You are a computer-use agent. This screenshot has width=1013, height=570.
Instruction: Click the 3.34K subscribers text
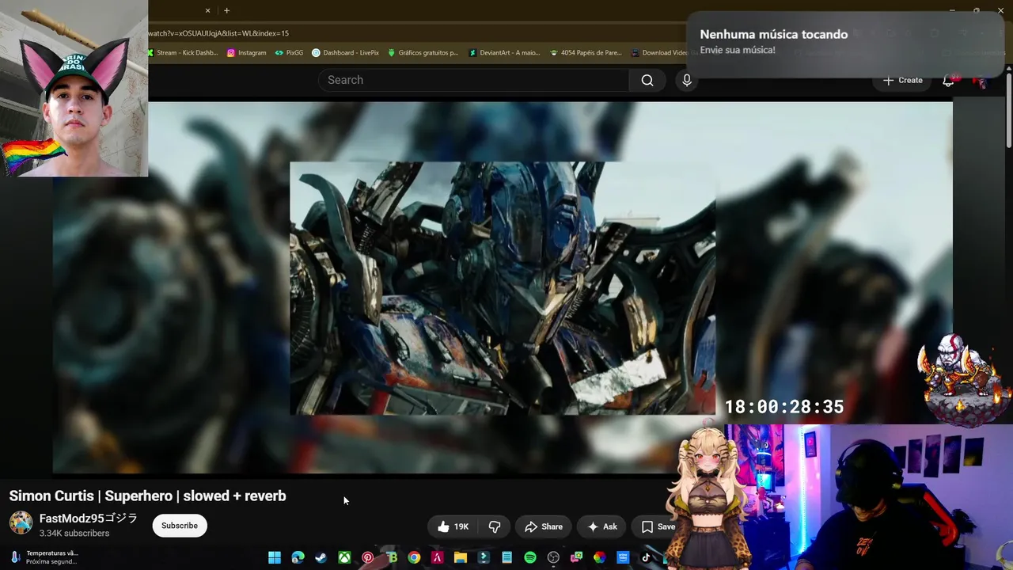74,534
